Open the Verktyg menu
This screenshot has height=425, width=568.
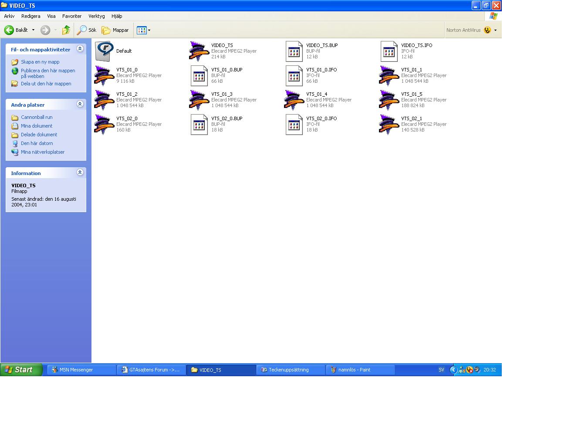pyautogui.click(x=97, y=16)
